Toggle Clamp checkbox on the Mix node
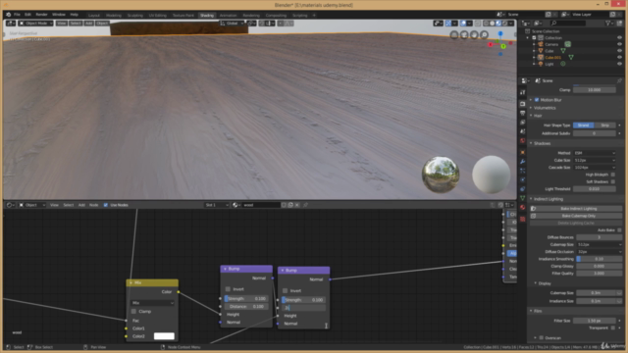 133,312
